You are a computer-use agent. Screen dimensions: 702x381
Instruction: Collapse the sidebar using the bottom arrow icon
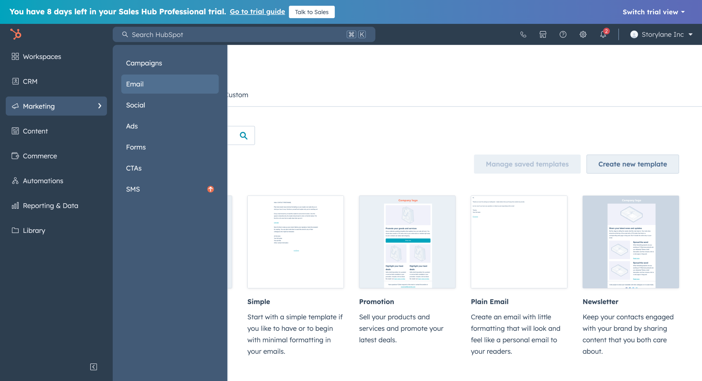pyautogui.click(x=94, y=367)
